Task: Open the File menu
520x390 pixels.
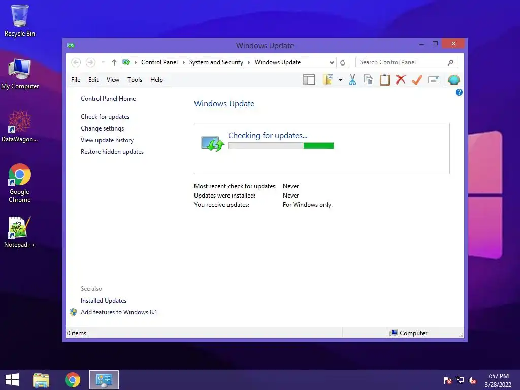Action: [76, 80]
